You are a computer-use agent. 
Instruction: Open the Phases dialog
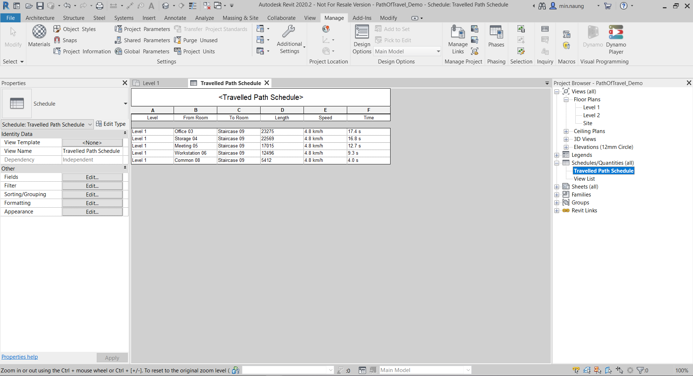pyautogui.click(x=496, y=36)
